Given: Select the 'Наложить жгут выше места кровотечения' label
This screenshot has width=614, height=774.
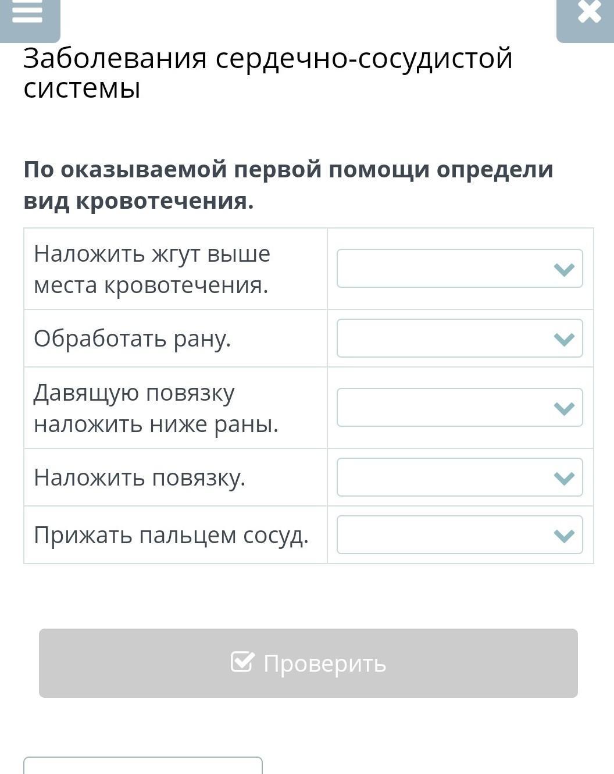Looking at the screenshot, I should pyautogui.click(x=152, y=269).
